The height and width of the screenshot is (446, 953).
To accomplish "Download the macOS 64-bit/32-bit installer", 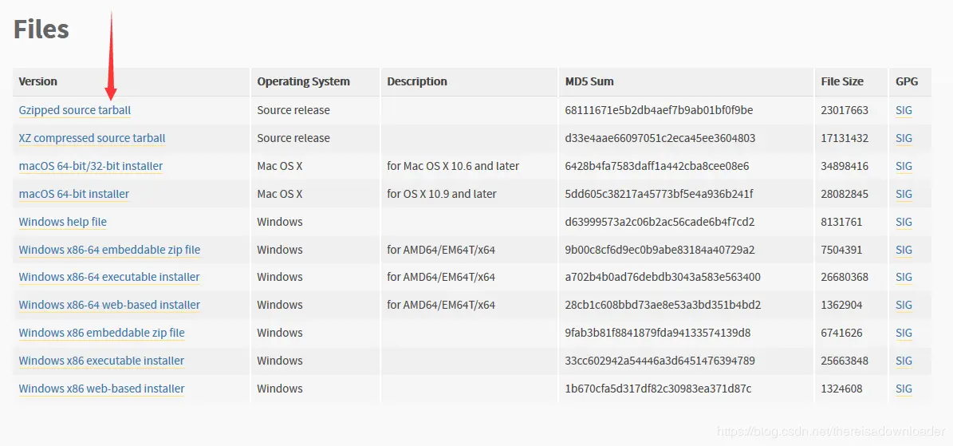I will pos(90,166).
